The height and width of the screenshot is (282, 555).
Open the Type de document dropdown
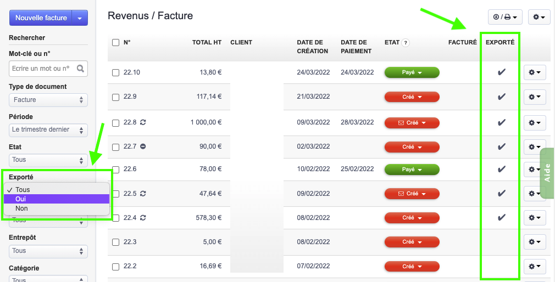(x=48, y=100)
